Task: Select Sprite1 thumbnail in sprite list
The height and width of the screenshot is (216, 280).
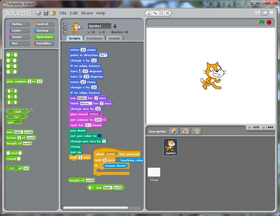Action: click(170, 147)
